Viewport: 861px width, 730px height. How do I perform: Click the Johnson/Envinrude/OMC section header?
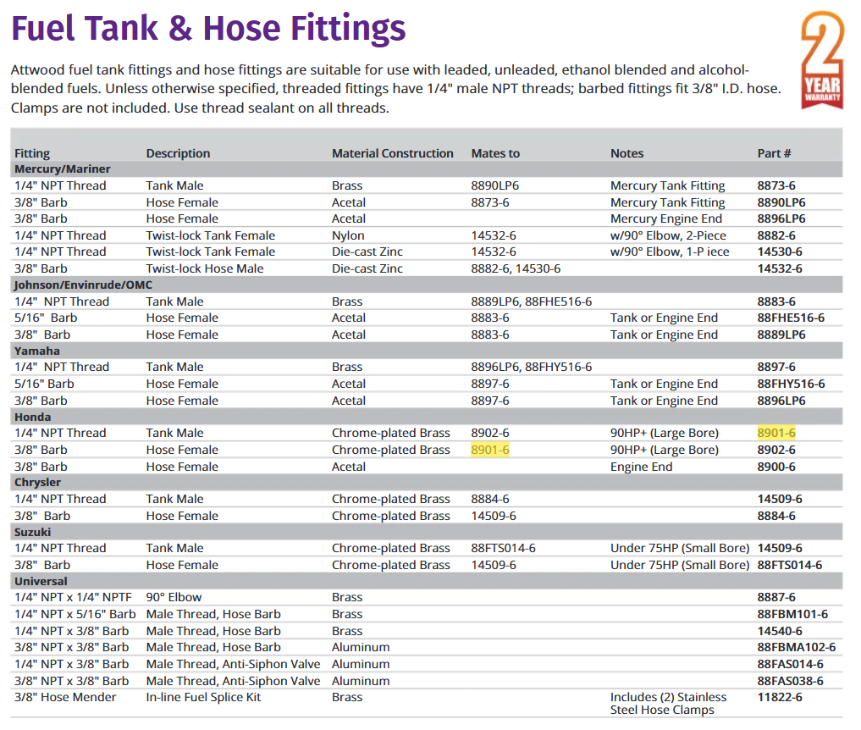pos(86,285)
